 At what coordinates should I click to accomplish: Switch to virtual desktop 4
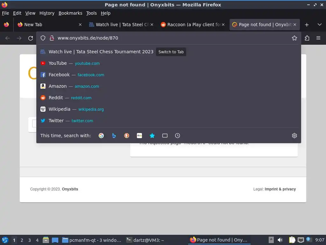(37, 240)
